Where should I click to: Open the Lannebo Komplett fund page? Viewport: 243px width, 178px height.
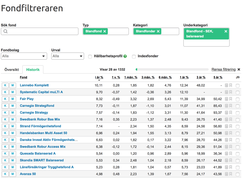coord(34,85)
